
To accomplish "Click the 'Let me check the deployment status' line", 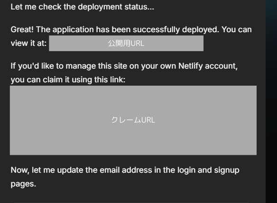I will [83, 7].
